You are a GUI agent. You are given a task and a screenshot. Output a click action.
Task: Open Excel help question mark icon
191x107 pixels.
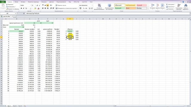183,2
